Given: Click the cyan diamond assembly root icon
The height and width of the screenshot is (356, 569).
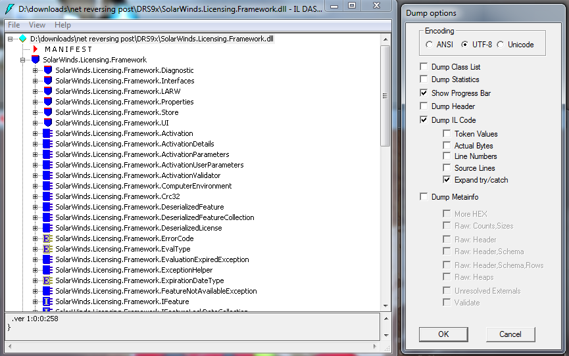Looking at the screenshot, I should coord(23,39).
